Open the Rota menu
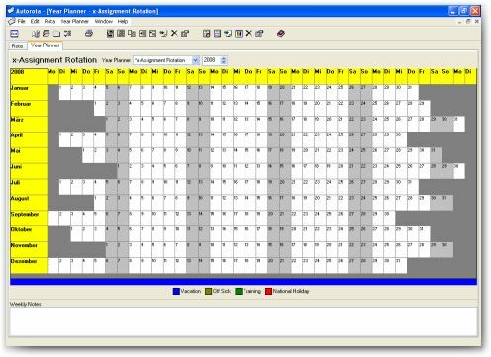This screenshot has width=491, height=357. click(49, 21)
